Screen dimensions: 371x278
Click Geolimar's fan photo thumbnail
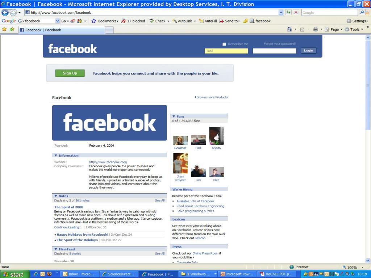pos(180,140)
